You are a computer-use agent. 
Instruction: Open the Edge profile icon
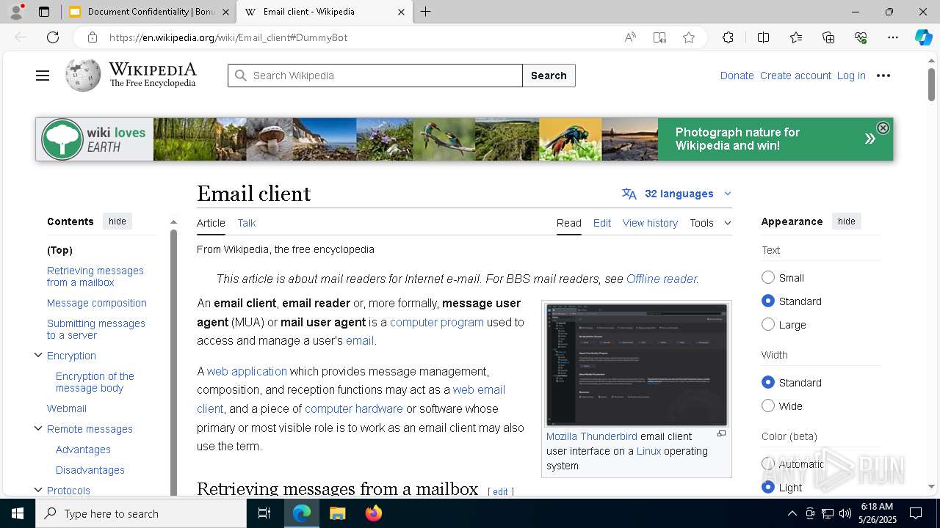pos(16,12)
